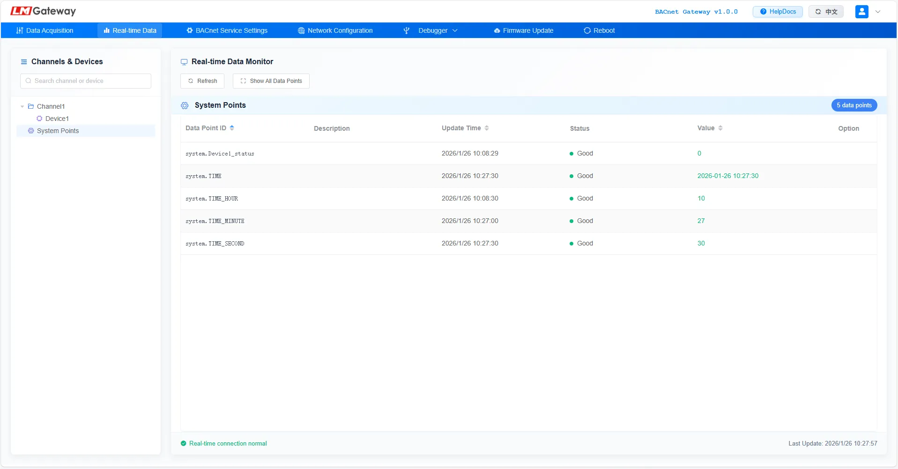Click the Network Configuration globe icon
This screenshot has width=898, height=469.
[x=300, y=30]
